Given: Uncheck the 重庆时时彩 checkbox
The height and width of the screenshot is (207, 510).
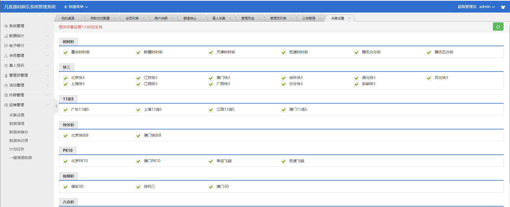Looking at the screenshot, I should coord(66,53).
